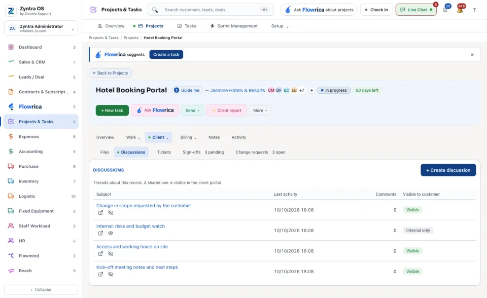
Task: Open Sales & CRM sidebar icon
Action: [11, 62]
